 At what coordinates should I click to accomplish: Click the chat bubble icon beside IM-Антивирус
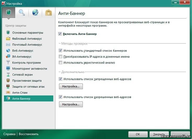coord(8,57)
